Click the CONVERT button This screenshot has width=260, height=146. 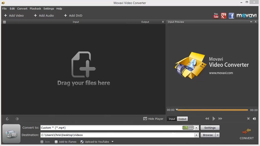(x=246, y=134)
